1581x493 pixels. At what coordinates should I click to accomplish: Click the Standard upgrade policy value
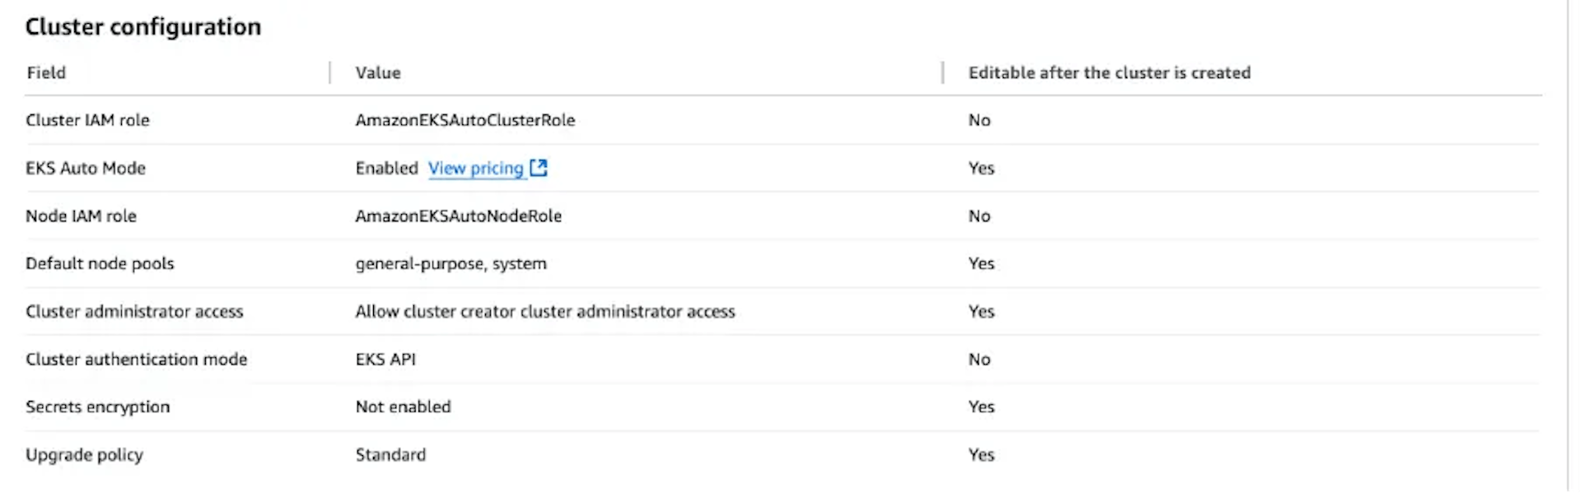[390, 454]
